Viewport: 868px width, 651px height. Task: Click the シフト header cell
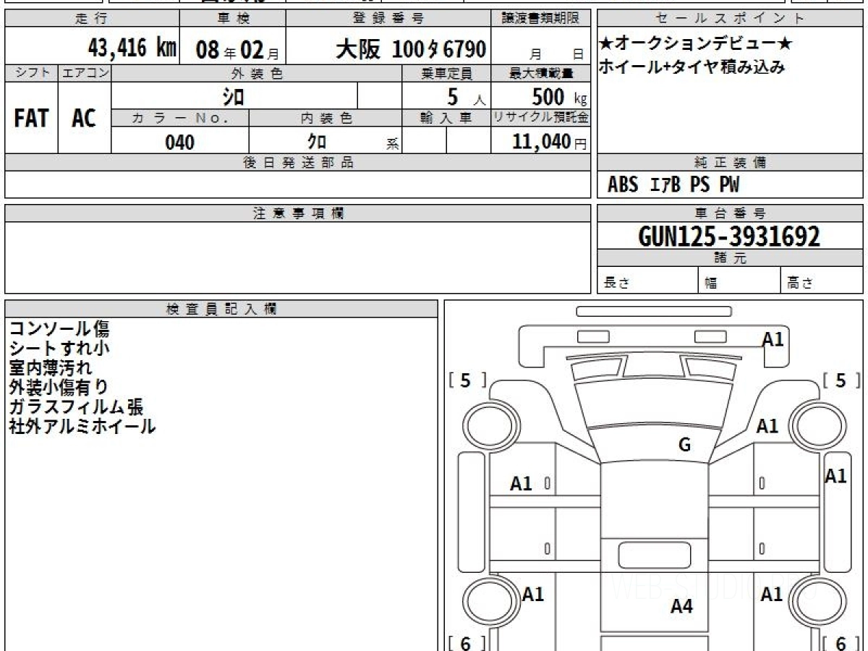32,73
